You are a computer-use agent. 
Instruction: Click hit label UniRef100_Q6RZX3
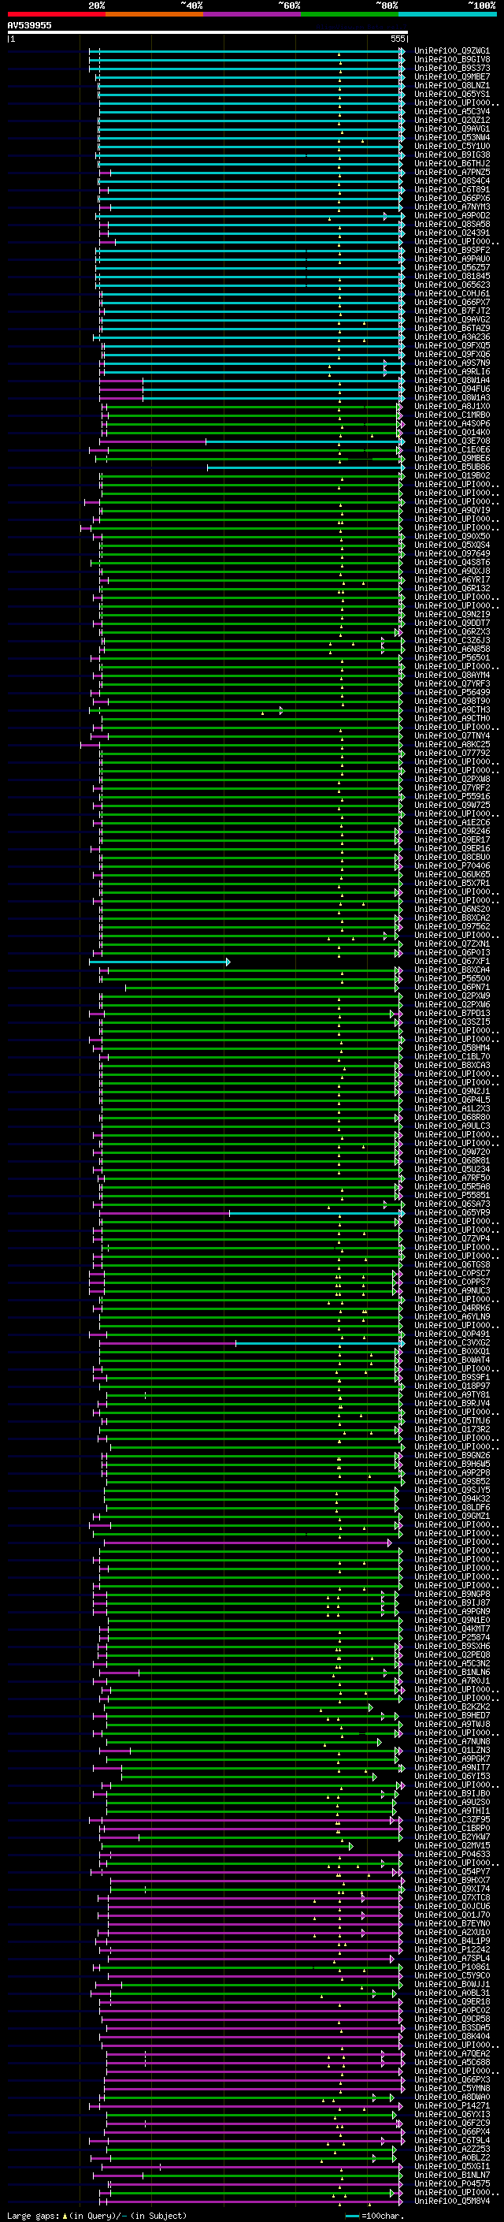(452, 631)
